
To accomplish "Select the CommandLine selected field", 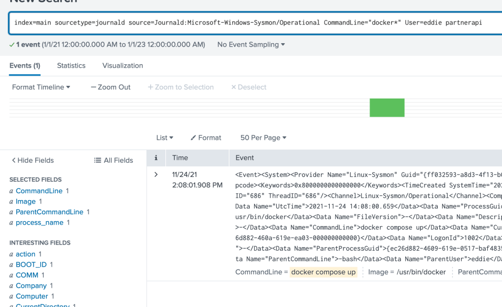I will coord(39,191).
